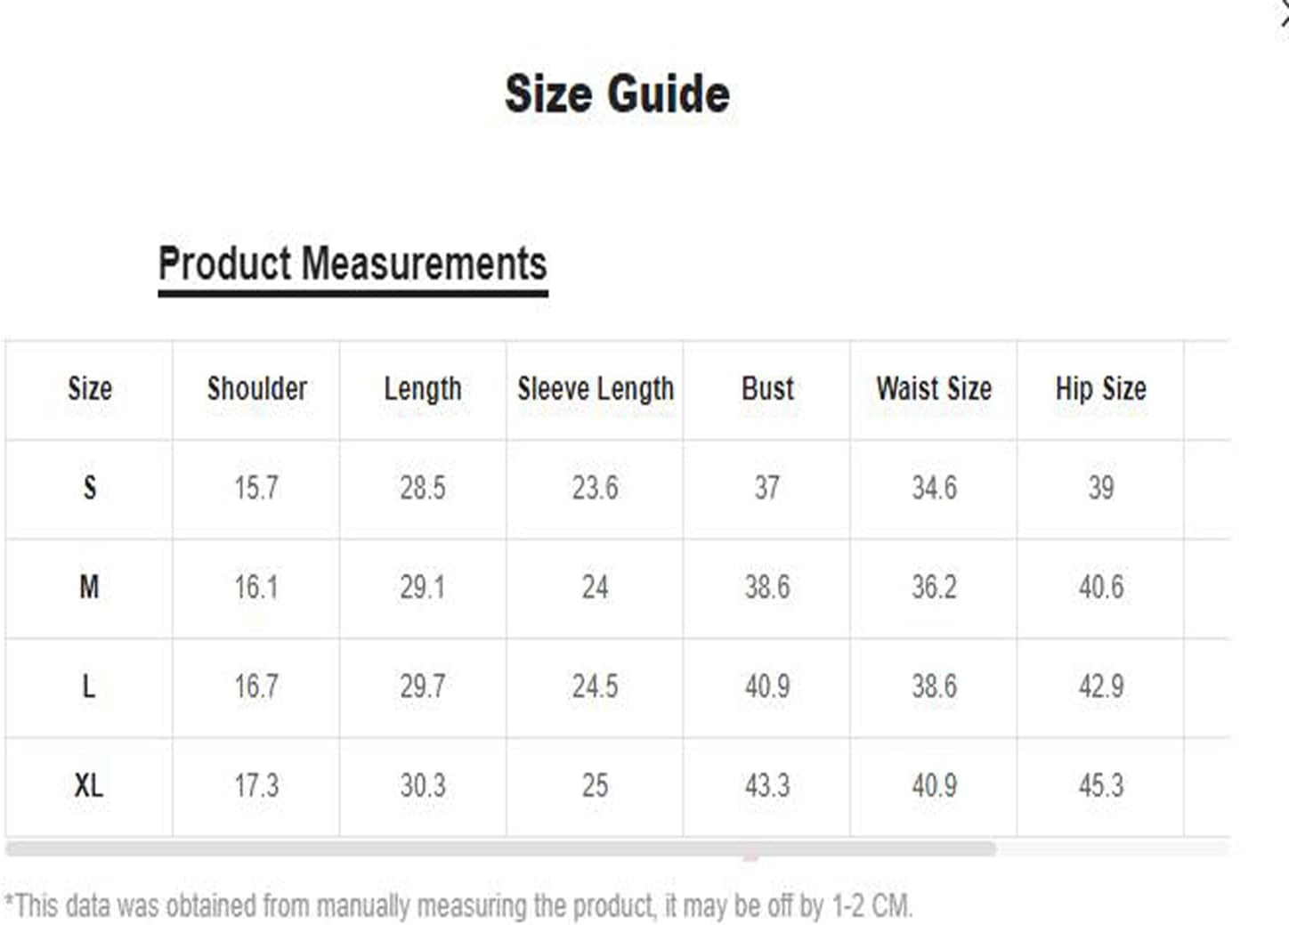1289x925 pixels.
Task: Click the Waist Size column header
Action: pos(934,389)
